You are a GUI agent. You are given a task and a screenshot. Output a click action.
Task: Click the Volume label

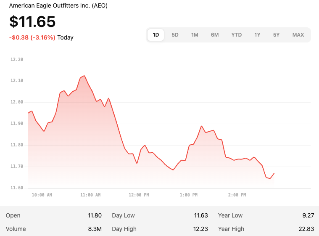[x=16, y=229]
